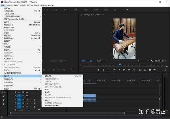Choose 媒体(M)... in export submenu
This screenshot has width=170, height=119.
(62, 76)
